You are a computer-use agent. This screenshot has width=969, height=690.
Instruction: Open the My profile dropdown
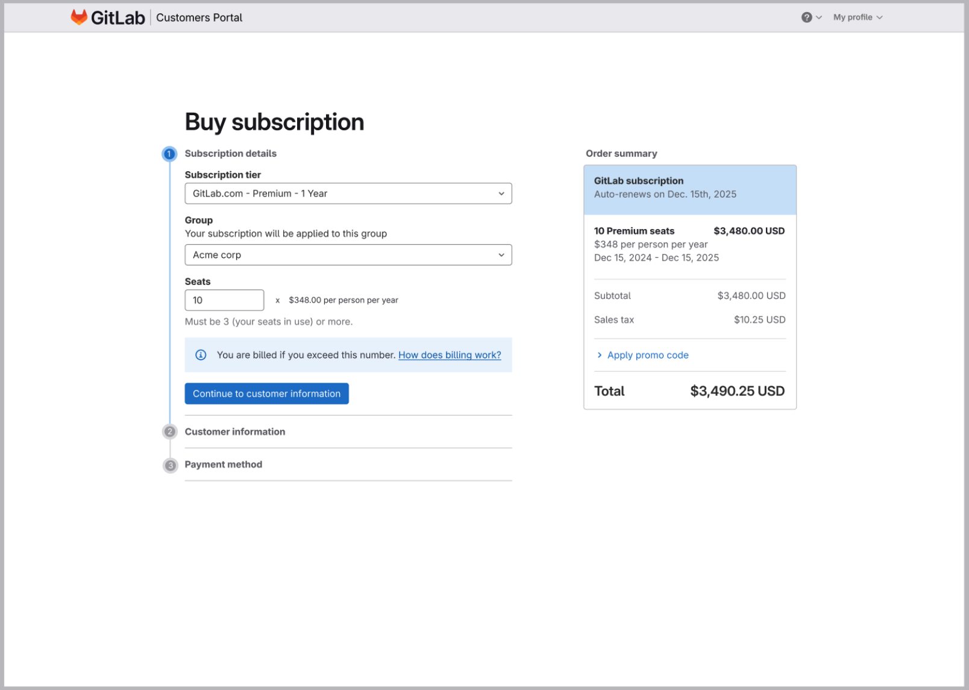click(858, 17)
